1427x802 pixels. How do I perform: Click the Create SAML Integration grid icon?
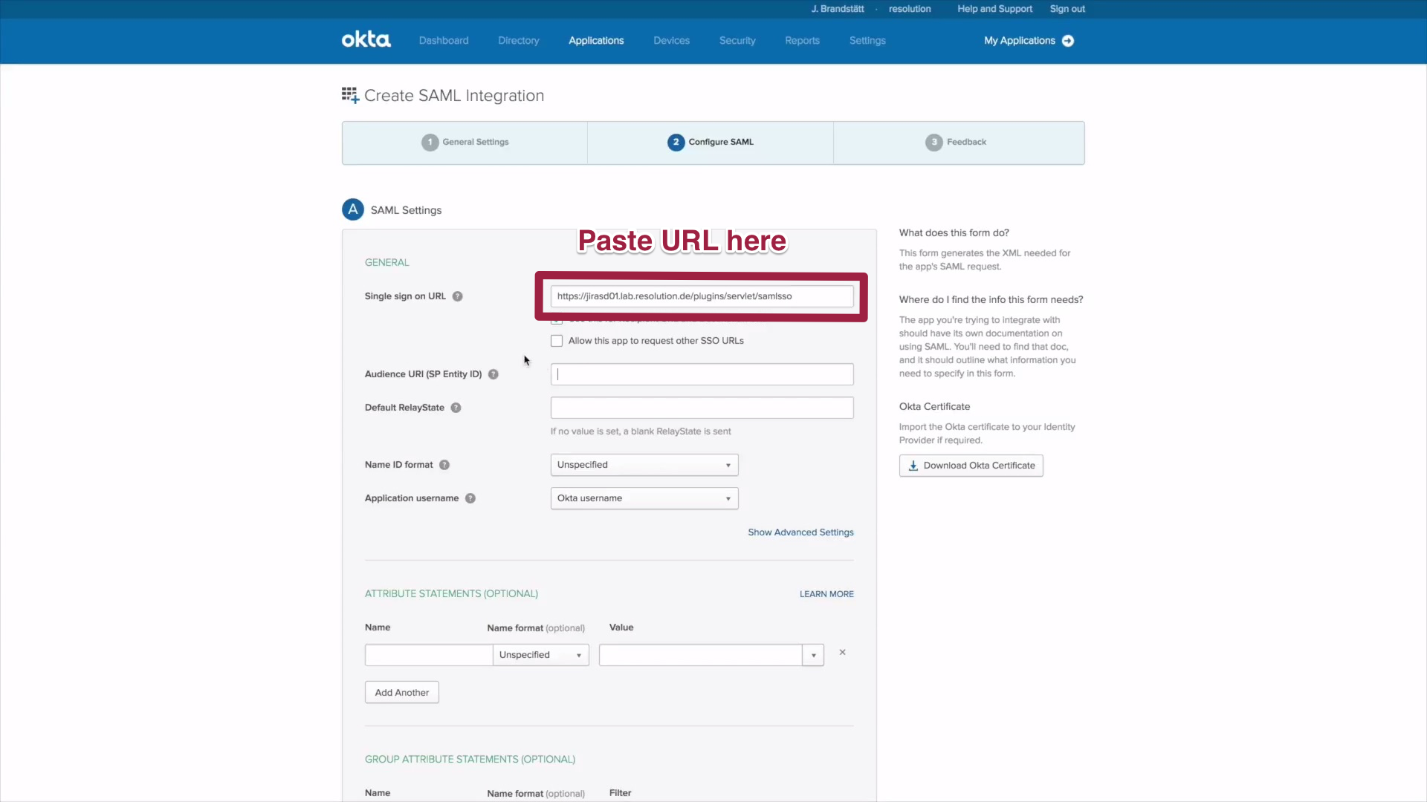(x=350, y=95)
